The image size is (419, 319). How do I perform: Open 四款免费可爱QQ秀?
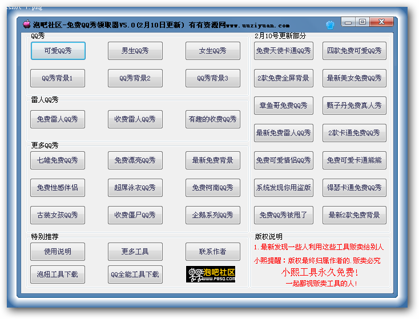[354, 51]
